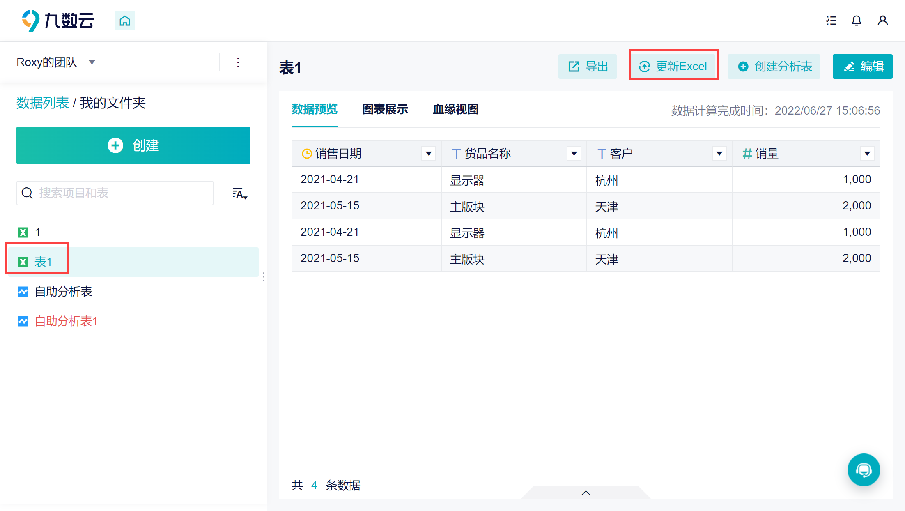This screenshot has height=511, width=905.
Task: Click the home icon in top bar
Action: 124,21
